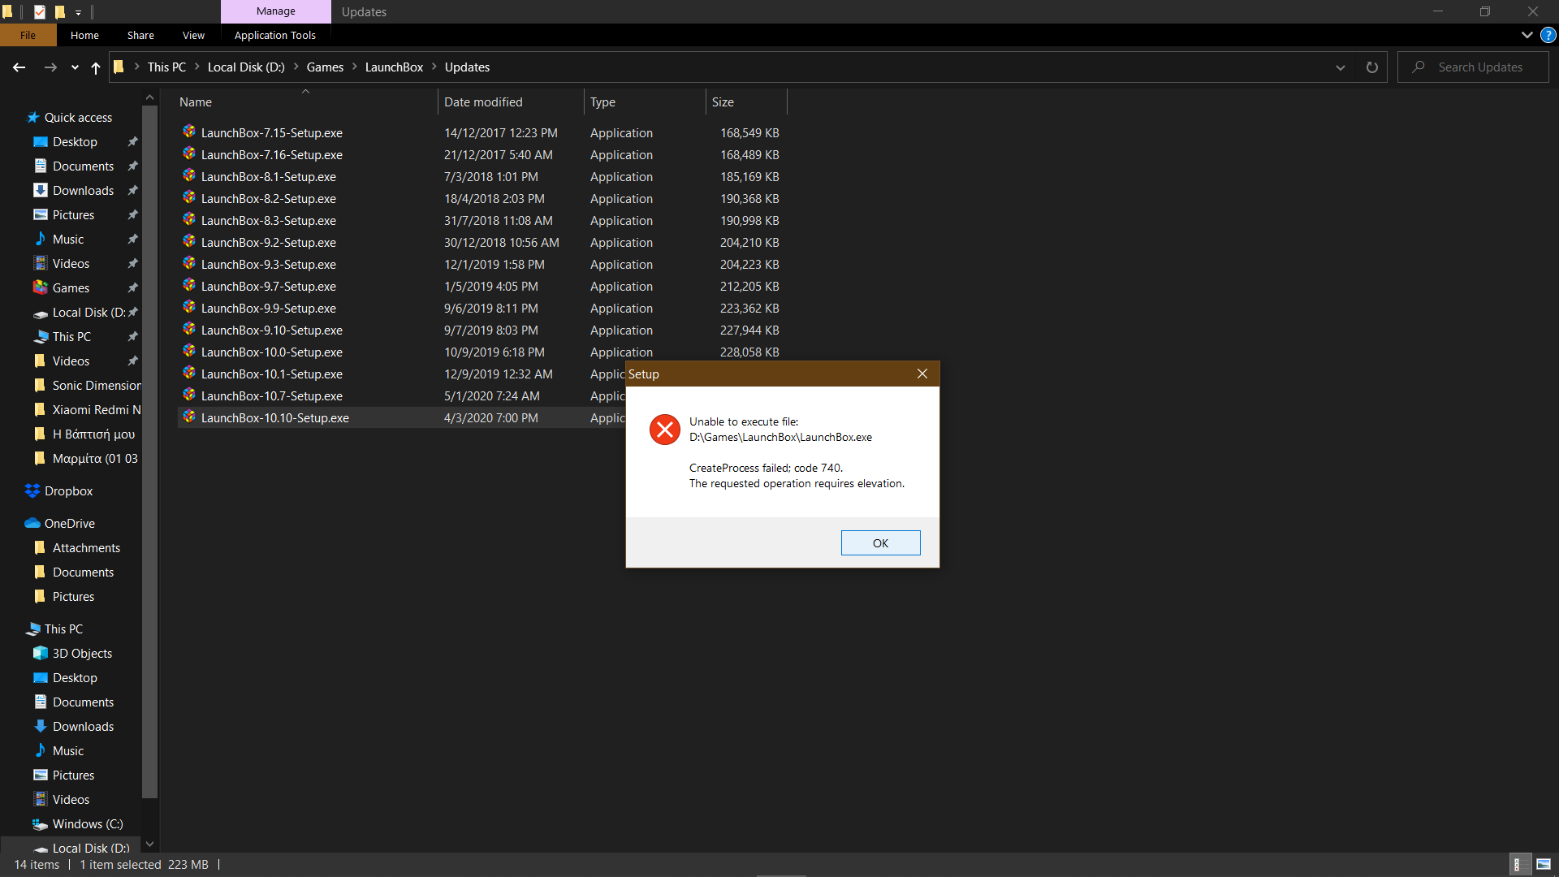Select LaunchBox-9.10-Setup.exe file name
The image size is (1559, 877).
pos(272,330)
